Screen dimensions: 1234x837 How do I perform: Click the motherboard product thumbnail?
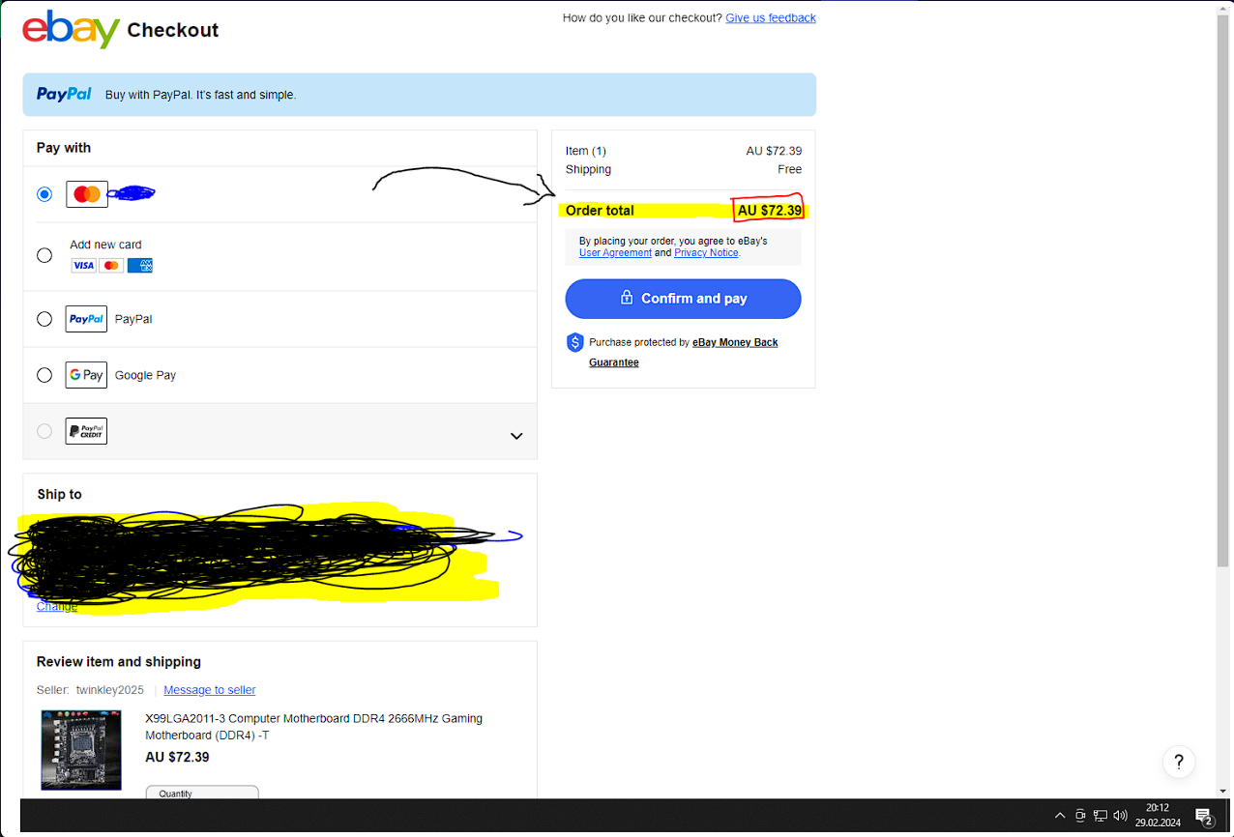pos(81,750)
